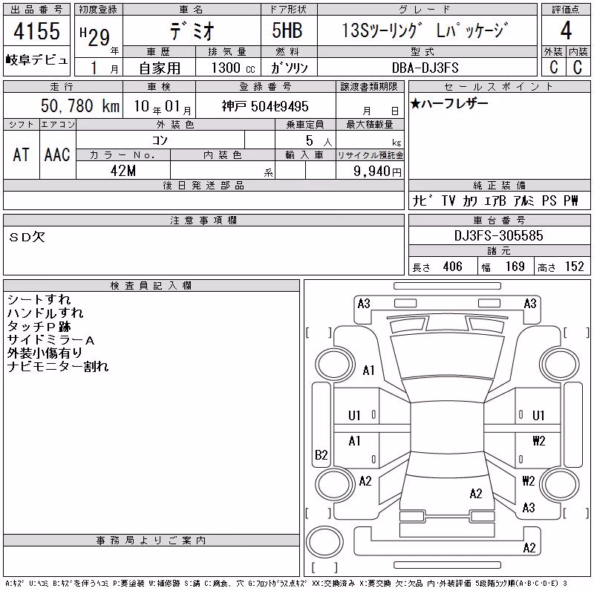The height and width of the screenshot is (594, 594).
Task: Select the overall evaluation score 4
Action: point(566,30)
